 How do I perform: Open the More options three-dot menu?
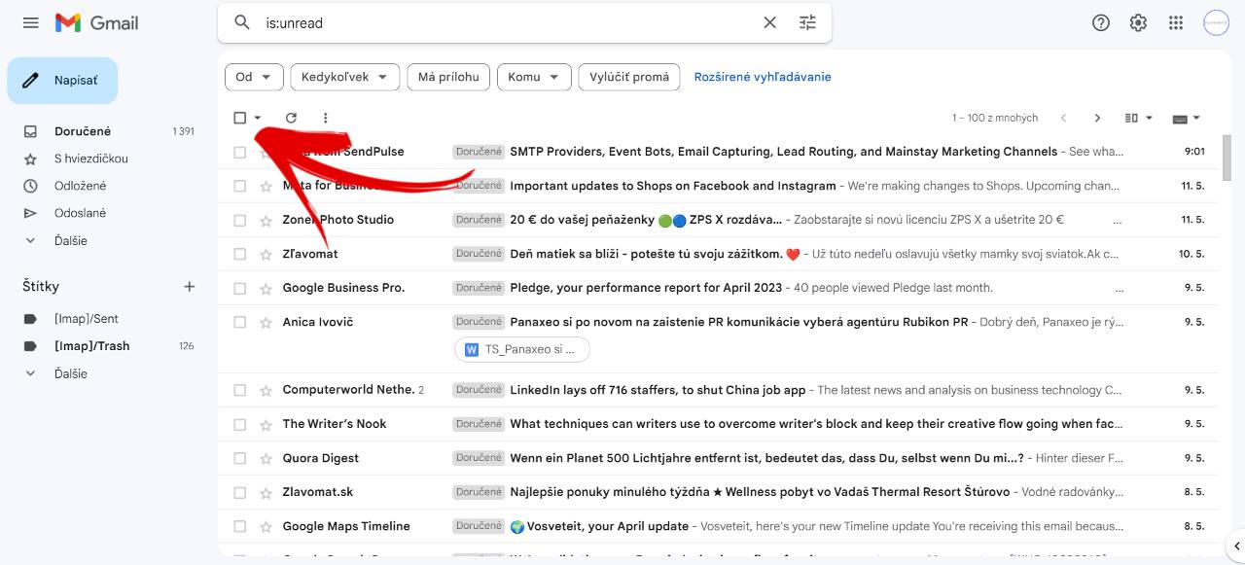(325, 118)
